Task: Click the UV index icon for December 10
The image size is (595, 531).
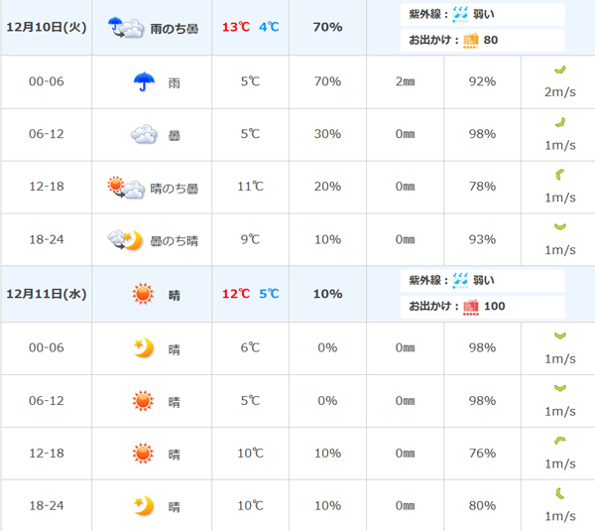Action: (x=461, y=14)
